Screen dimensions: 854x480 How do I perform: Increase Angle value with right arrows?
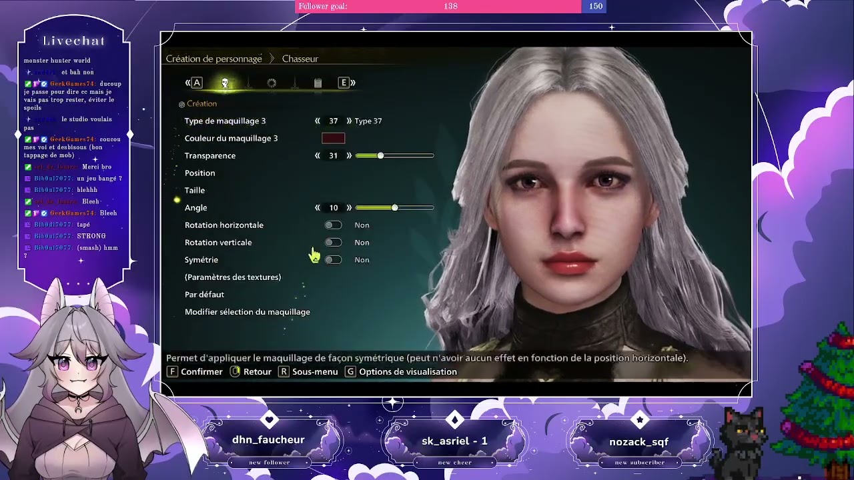349,207
